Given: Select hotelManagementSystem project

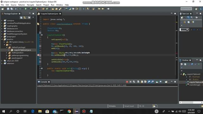Looking at the screenshot, I should (17, 34).
